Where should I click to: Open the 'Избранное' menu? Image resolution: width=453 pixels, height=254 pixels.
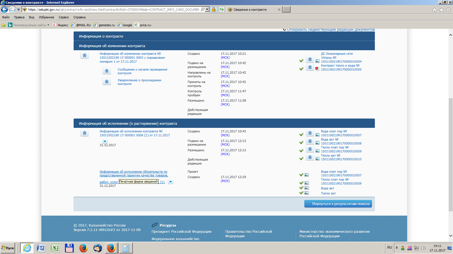click(x=46, y=17)
